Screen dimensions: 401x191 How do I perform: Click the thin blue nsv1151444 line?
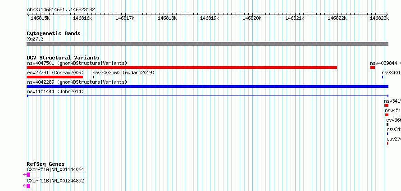tap(207, 96)
